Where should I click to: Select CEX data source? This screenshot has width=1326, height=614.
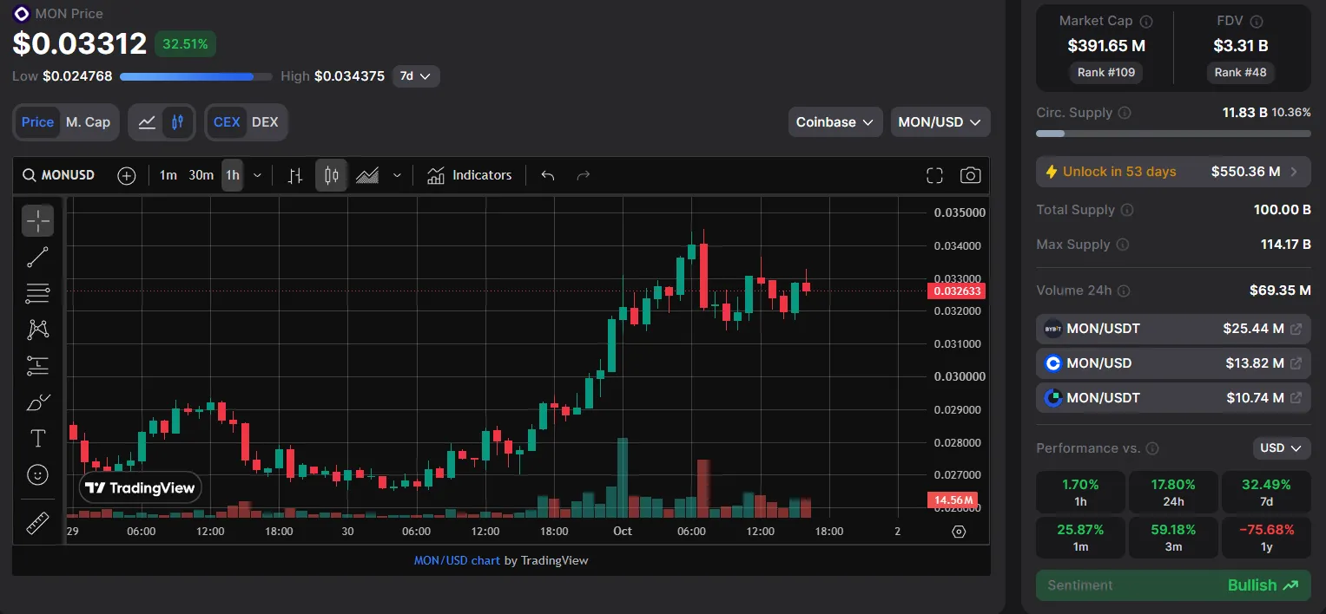pos(227,122)
